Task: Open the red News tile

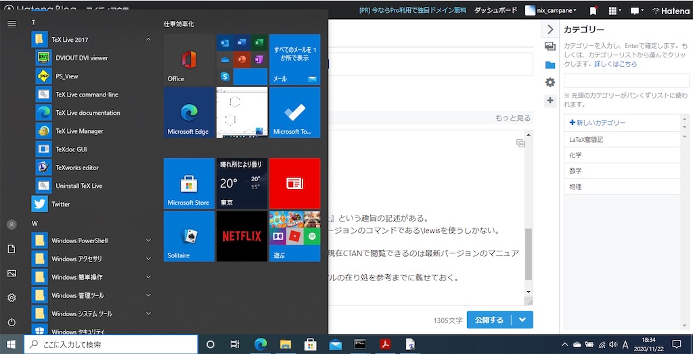Action: (295, 184)
